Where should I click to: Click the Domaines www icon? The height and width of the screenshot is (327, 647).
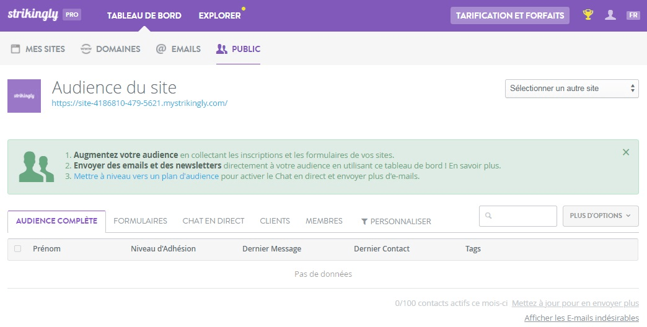[86, 49]
